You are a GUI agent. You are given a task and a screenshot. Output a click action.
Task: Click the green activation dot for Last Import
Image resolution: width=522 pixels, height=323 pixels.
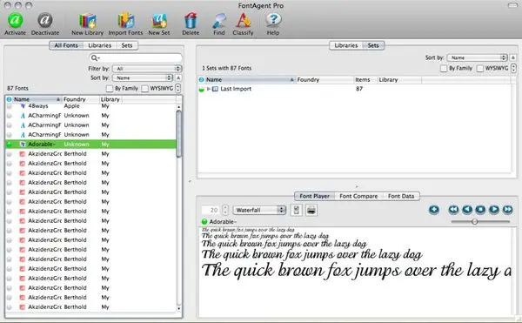[202, 90]
